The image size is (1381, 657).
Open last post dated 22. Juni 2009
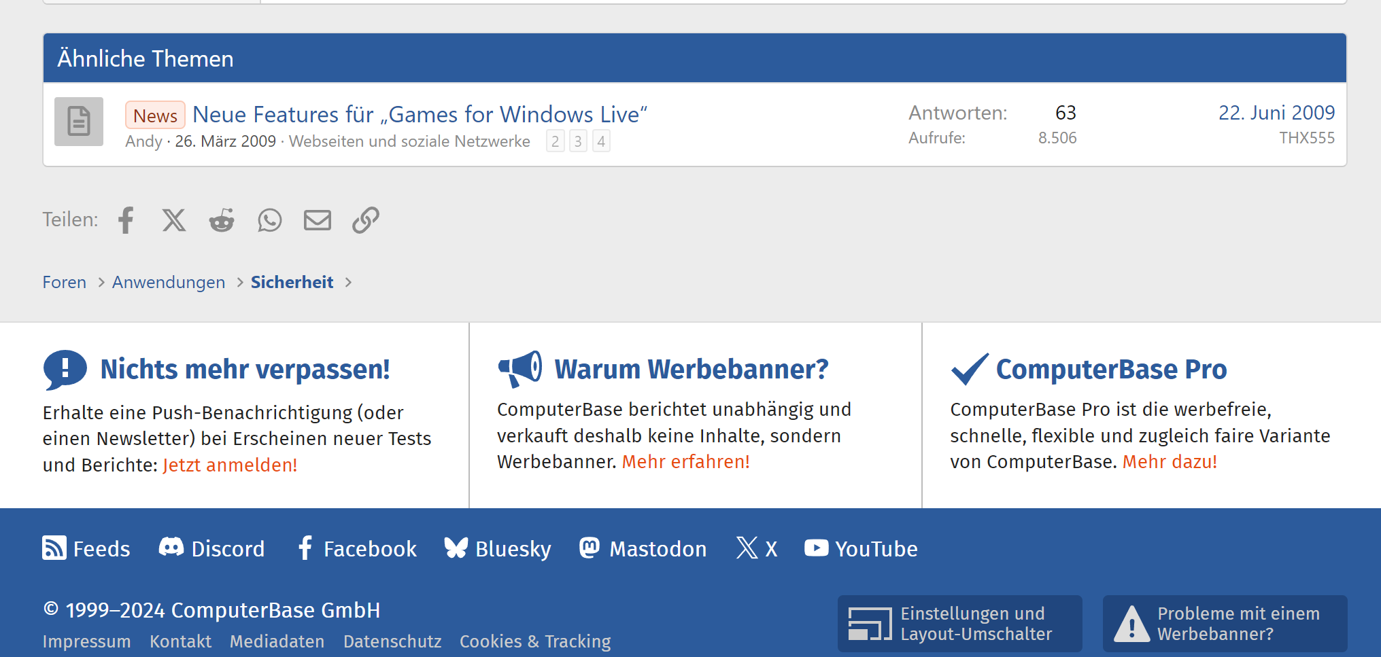click(x=1276, y=113)
